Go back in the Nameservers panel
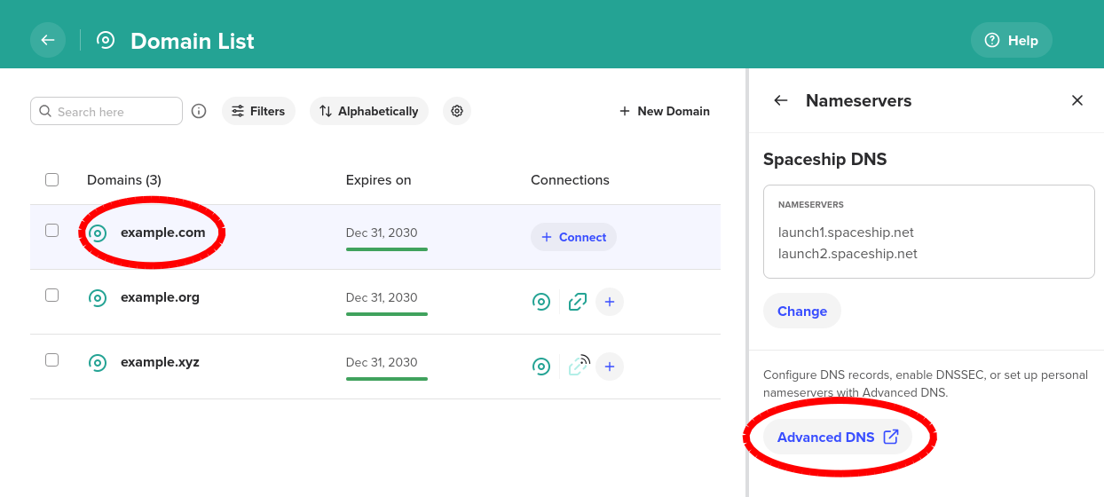Image resolution: width=1104 pixels, height=497 pixels. pyautogui.click(x=781, y=100)
